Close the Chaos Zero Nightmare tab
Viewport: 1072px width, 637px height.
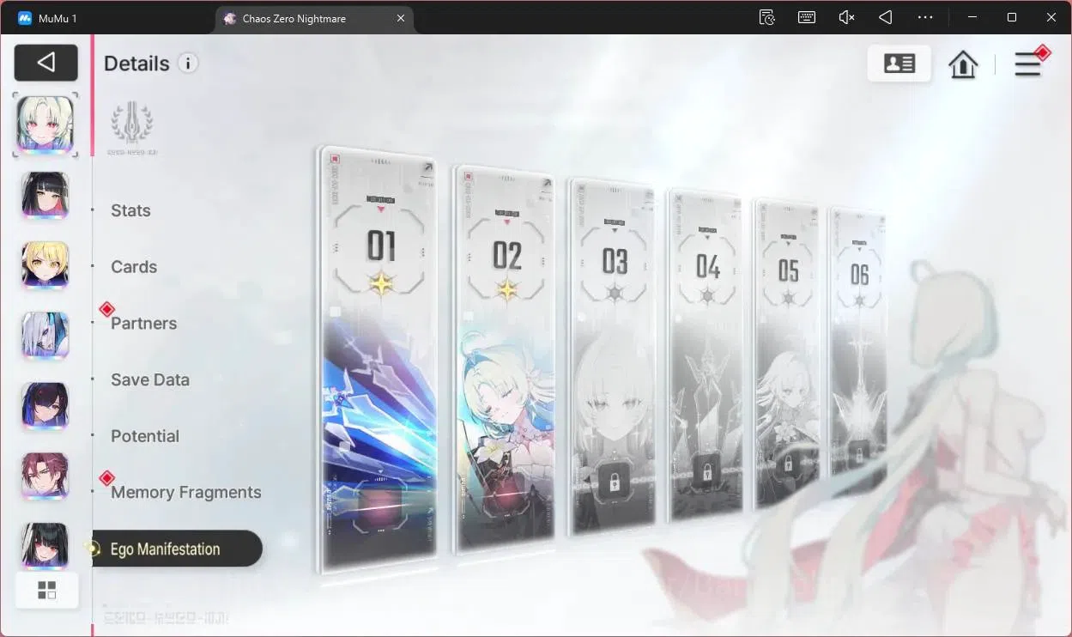point(401,18)
